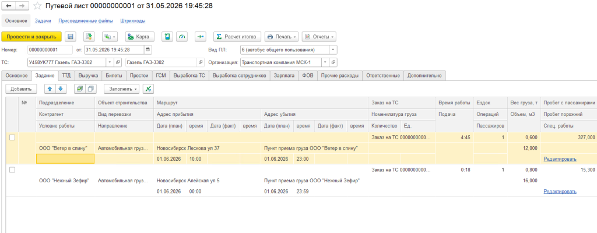
Task: Open the map with Карта button
Action: pyautogui.click(x=139, y=37)
